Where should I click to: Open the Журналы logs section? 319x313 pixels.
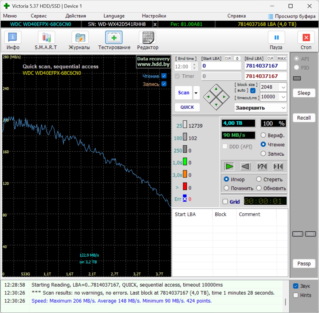(80, 38)
